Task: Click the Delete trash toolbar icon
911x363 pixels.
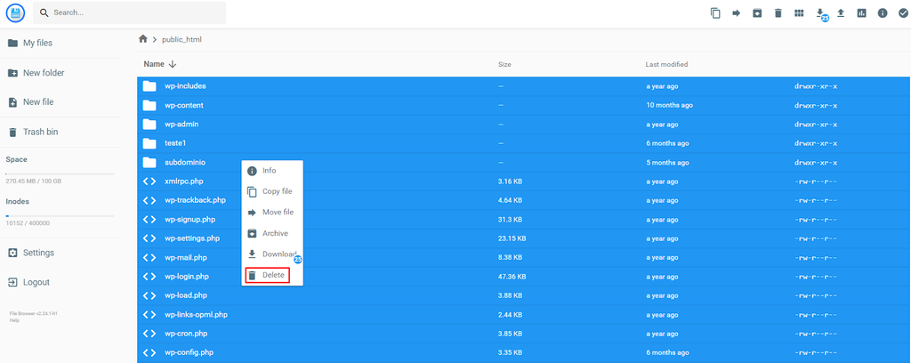Action: tap(778, 12)
